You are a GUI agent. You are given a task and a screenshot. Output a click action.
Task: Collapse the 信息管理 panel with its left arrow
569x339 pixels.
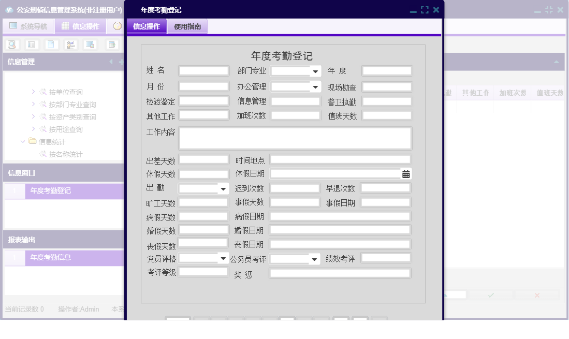point(110,62)
